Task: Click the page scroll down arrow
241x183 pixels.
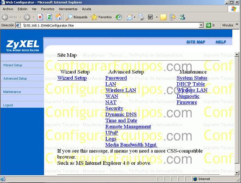Action: point(237,173)
